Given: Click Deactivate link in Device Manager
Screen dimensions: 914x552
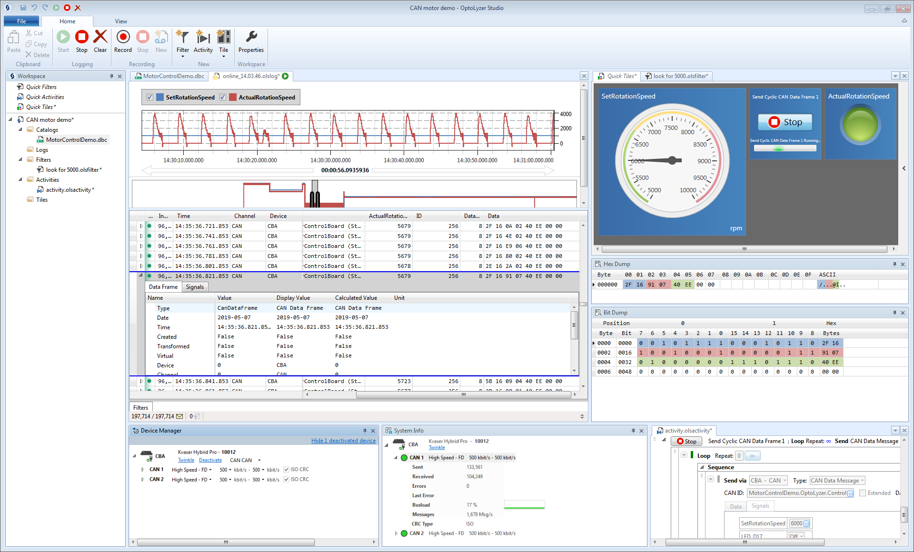Looking at the screenshot, I should [x=210, y=460].
